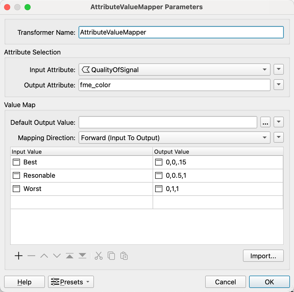Zoom the window with the green button
The width and height of the screenshot is (294, 292).
[x=28, y=7]
